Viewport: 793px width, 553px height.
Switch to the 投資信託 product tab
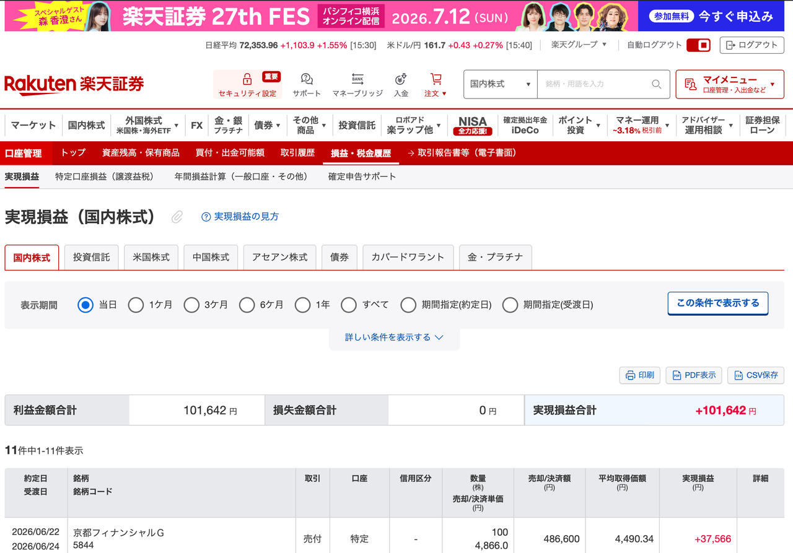(x=91, y=257)
